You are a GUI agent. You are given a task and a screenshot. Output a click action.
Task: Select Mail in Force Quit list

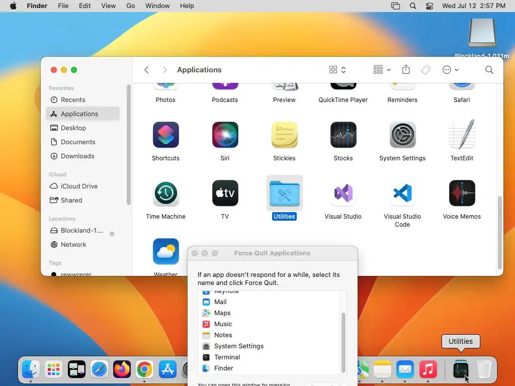[x=270, y=302]
